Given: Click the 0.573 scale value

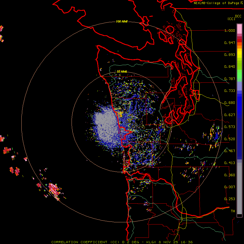Looking at the screenshot, I should [x=230, y=127].
